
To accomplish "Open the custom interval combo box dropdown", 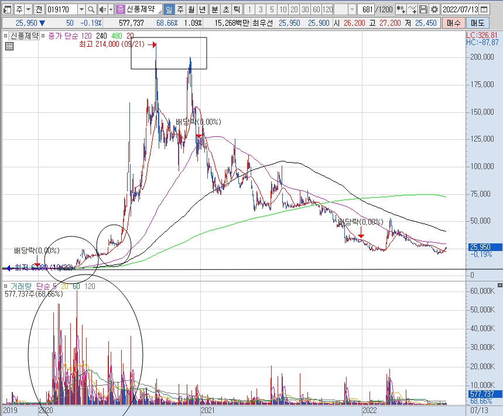I will (x=353, y=9).
